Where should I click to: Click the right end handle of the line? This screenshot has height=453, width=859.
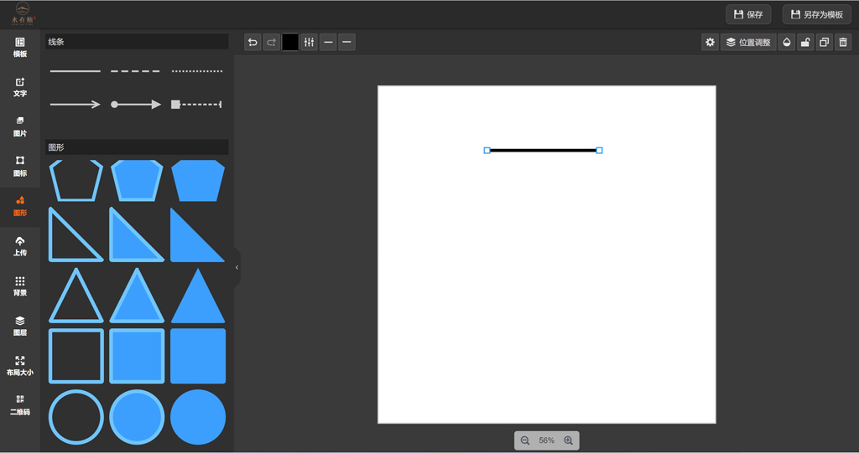coord(599,151)
